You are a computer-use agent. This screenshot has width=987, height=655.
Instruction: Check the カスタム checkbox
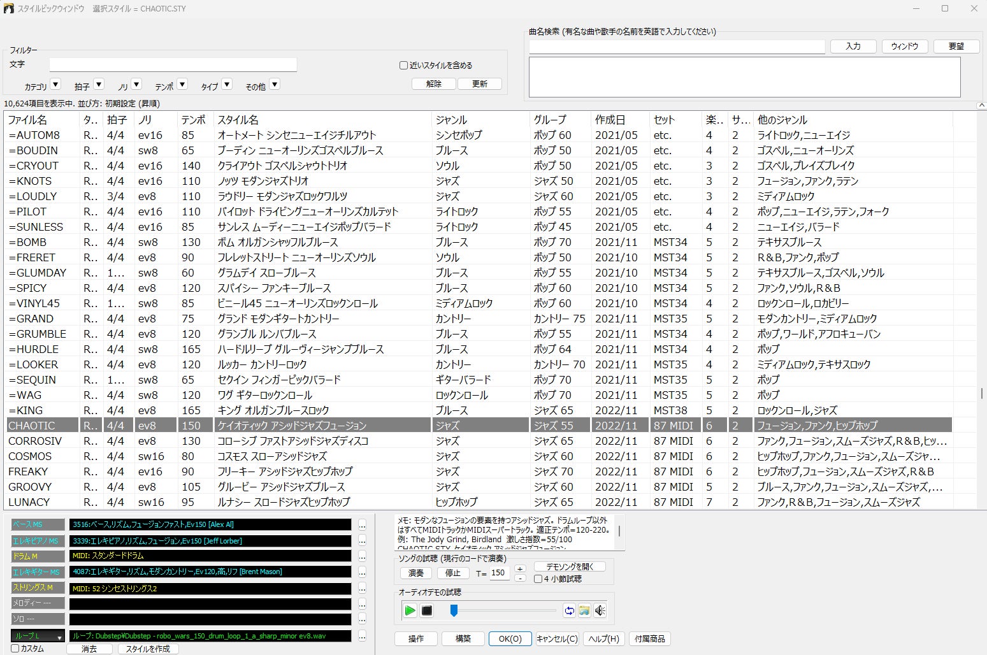(x=15, y=649)
